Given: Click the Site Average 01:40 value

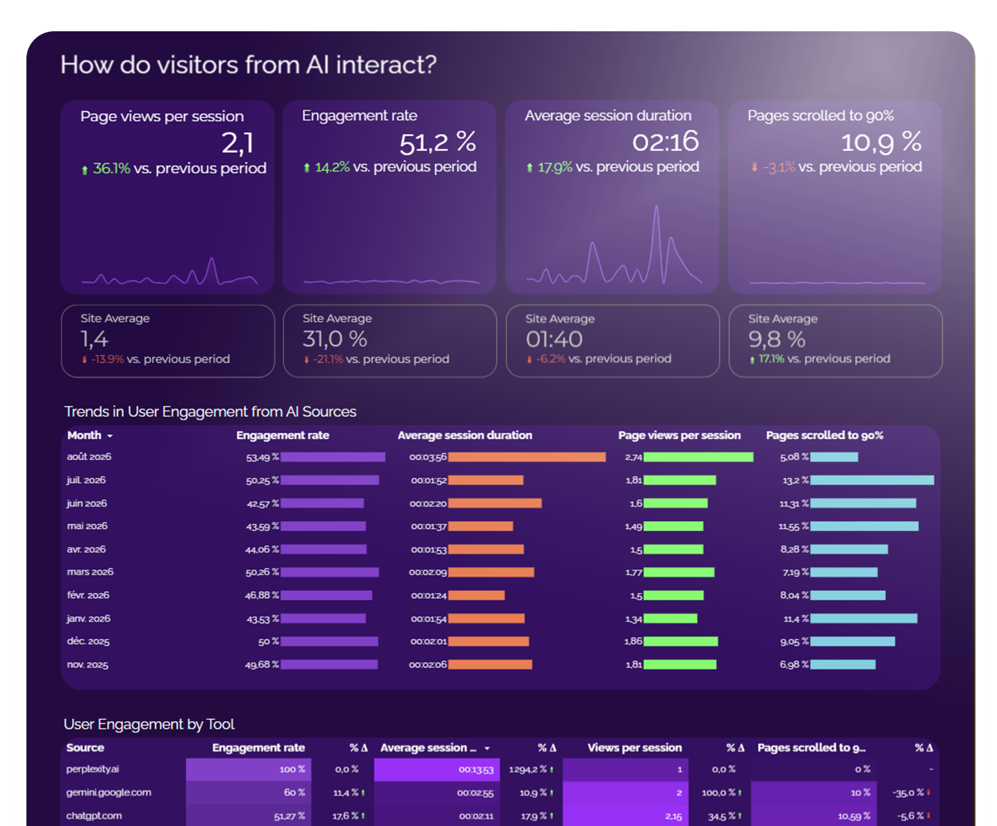Looking at the screenshot, I should coord(554,339).
